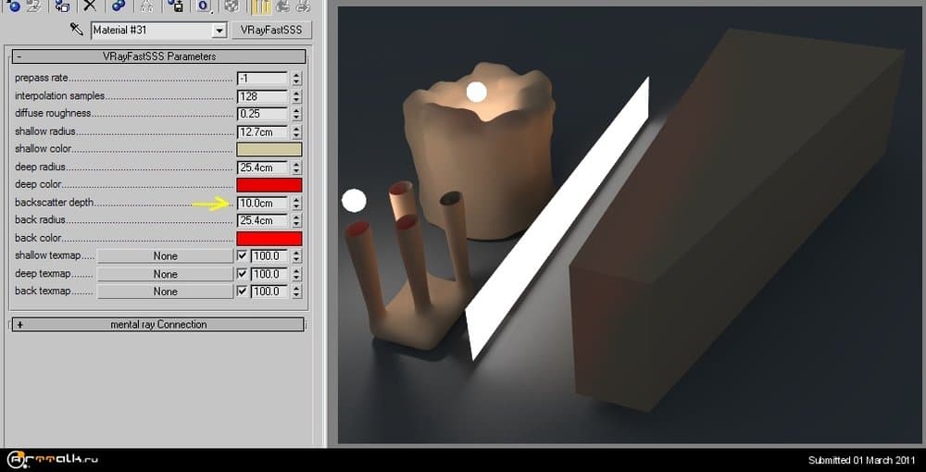Click Go Forward to Sibling icon

(303, 6)
